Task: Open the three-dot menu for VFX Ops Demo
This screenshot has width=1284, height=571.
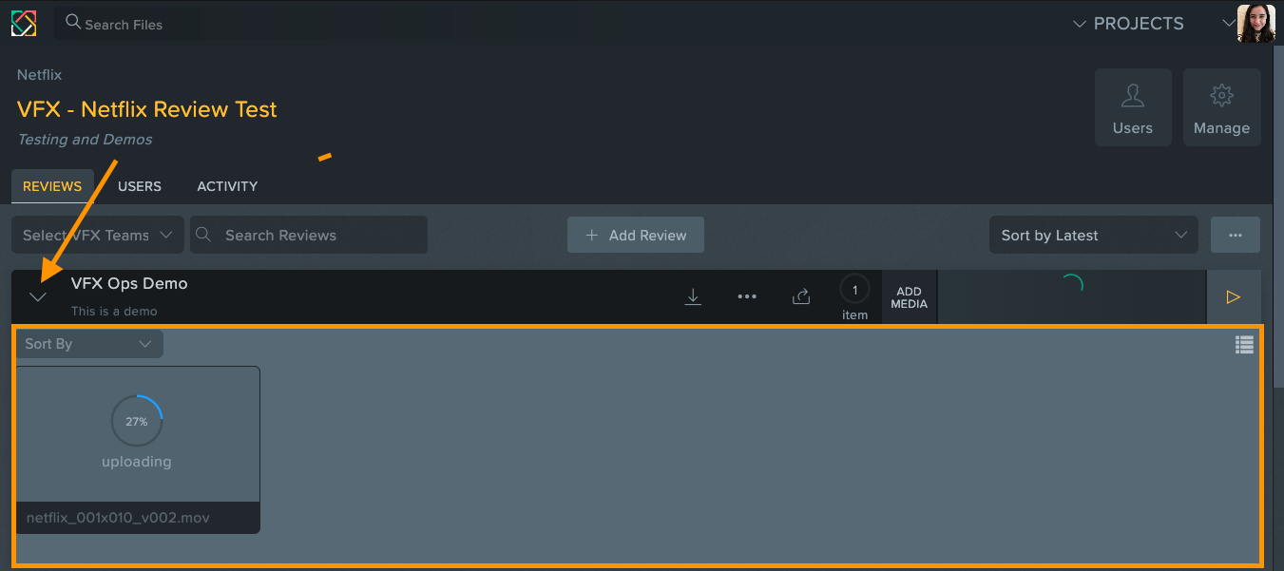Action: point(747,296)
